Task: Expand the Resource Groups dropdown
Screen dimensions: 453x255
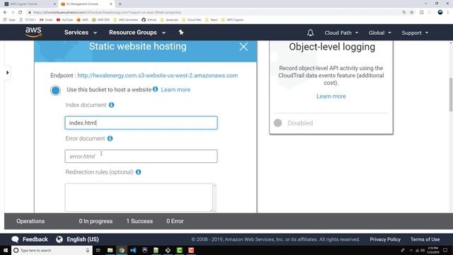Action: (x=137, y=33)
